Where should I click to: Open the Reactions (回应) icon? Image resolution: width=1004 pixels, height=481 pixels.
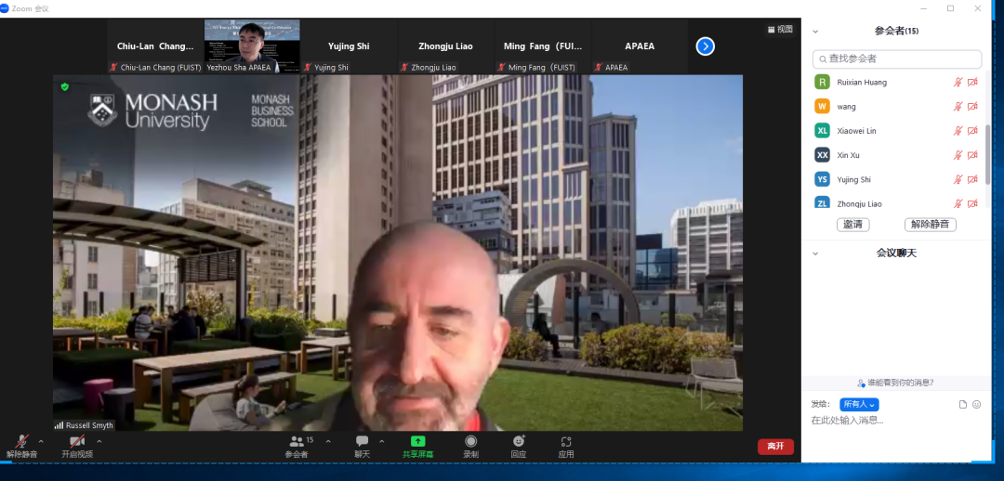pos(519,442)
